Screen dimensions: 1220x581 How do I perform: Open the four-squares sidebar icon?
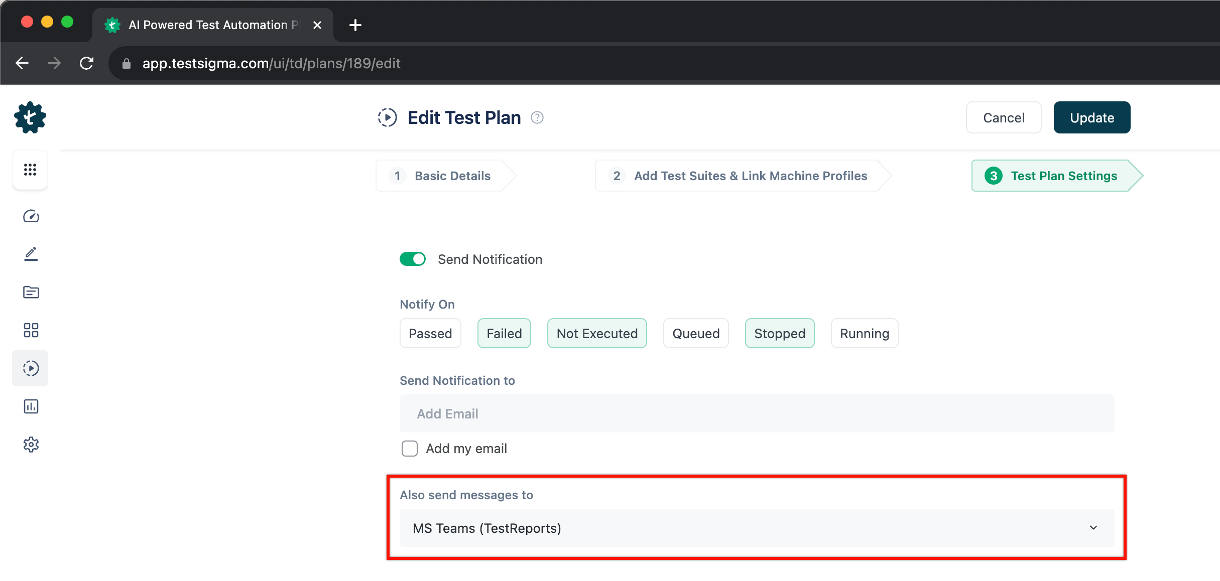pos(31,330)
